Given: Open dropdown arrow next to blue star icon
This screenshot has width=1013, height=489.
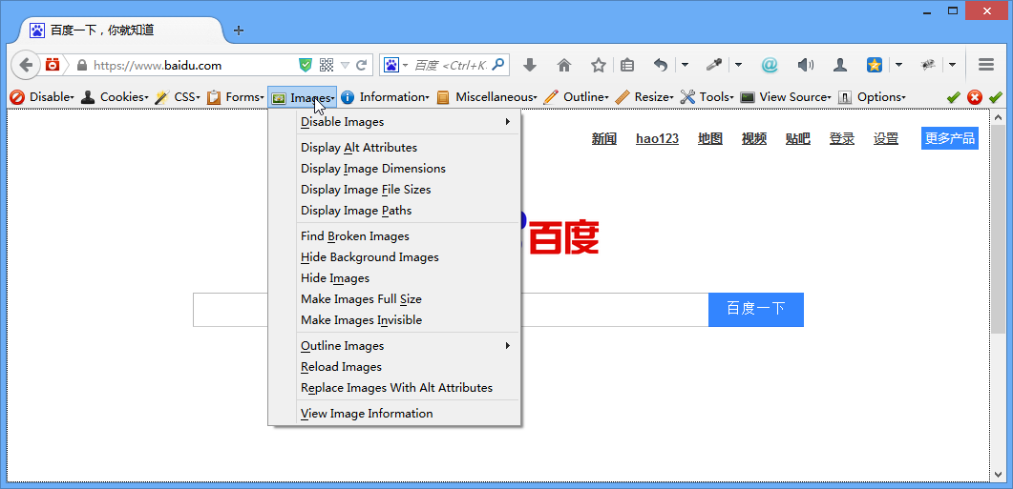Looking at the screenshot, I should [x=898, y=65].
